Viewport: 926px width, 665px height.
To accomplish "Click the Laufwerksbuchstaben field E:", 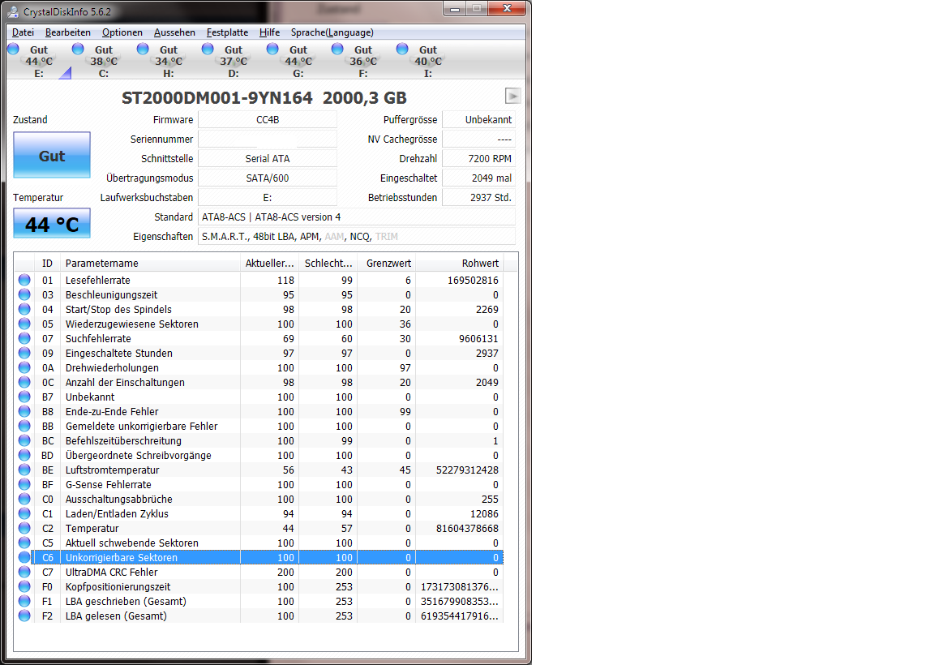I will pos(268,197).
